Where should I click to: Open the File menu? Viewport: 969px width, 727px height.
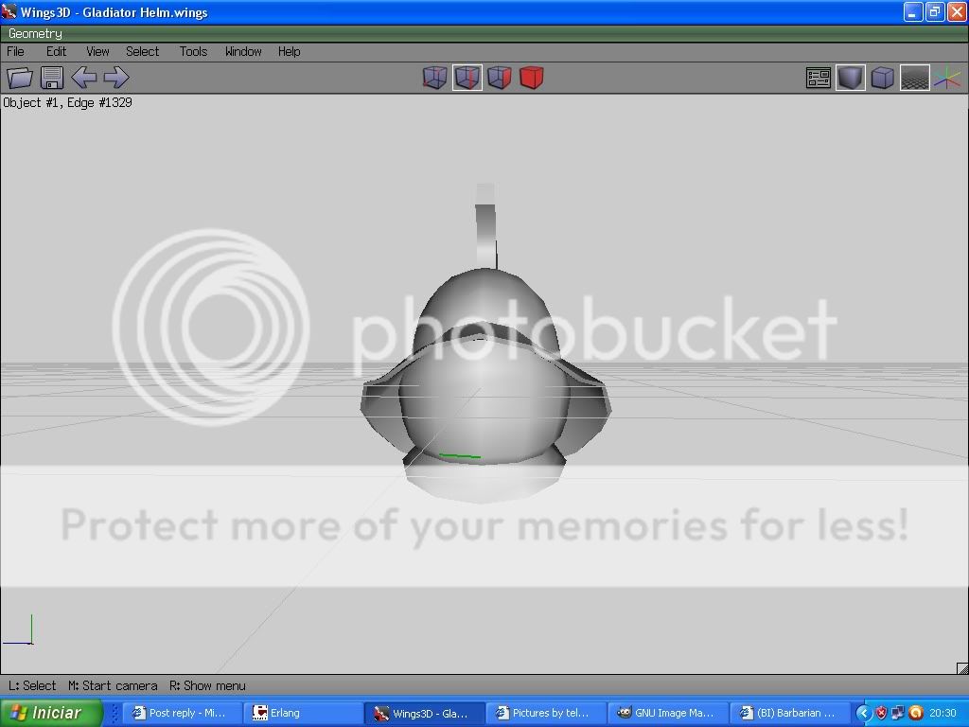pyautogui.click(x=16, y=51)
